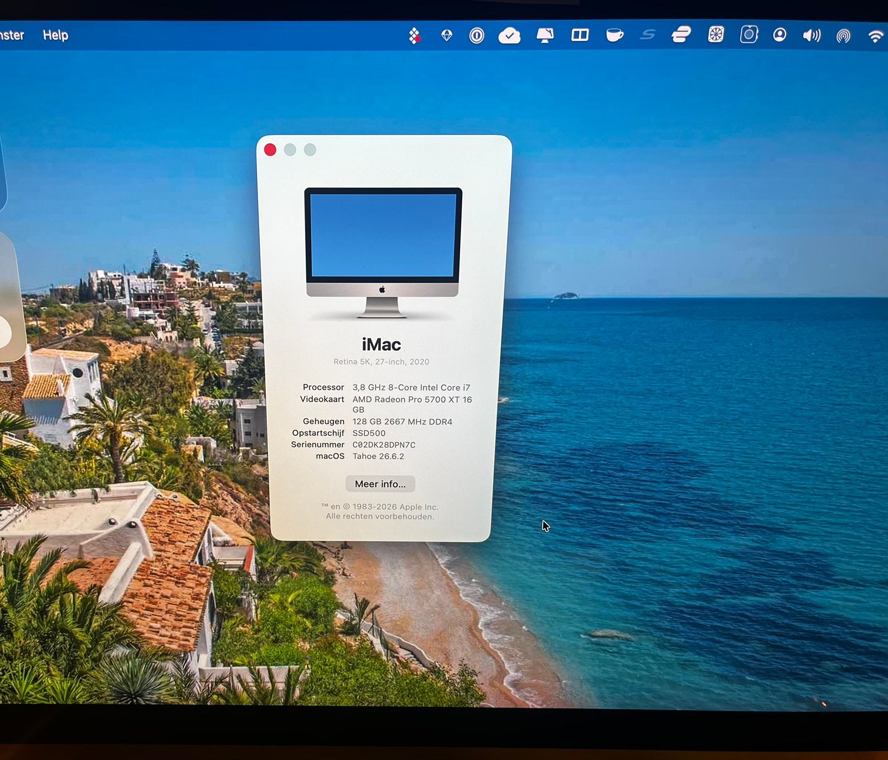Click the iMac title text
Image resolution: width=888 pixels, height=760 pixels.
pyautogui.click(x=381, y=345)
